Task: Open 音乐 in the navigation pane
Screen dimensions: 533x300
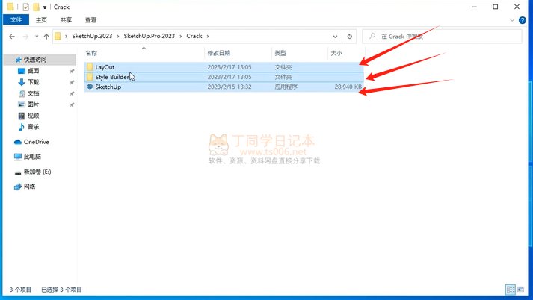Action: pyautogui.click(x=34, y=127)
